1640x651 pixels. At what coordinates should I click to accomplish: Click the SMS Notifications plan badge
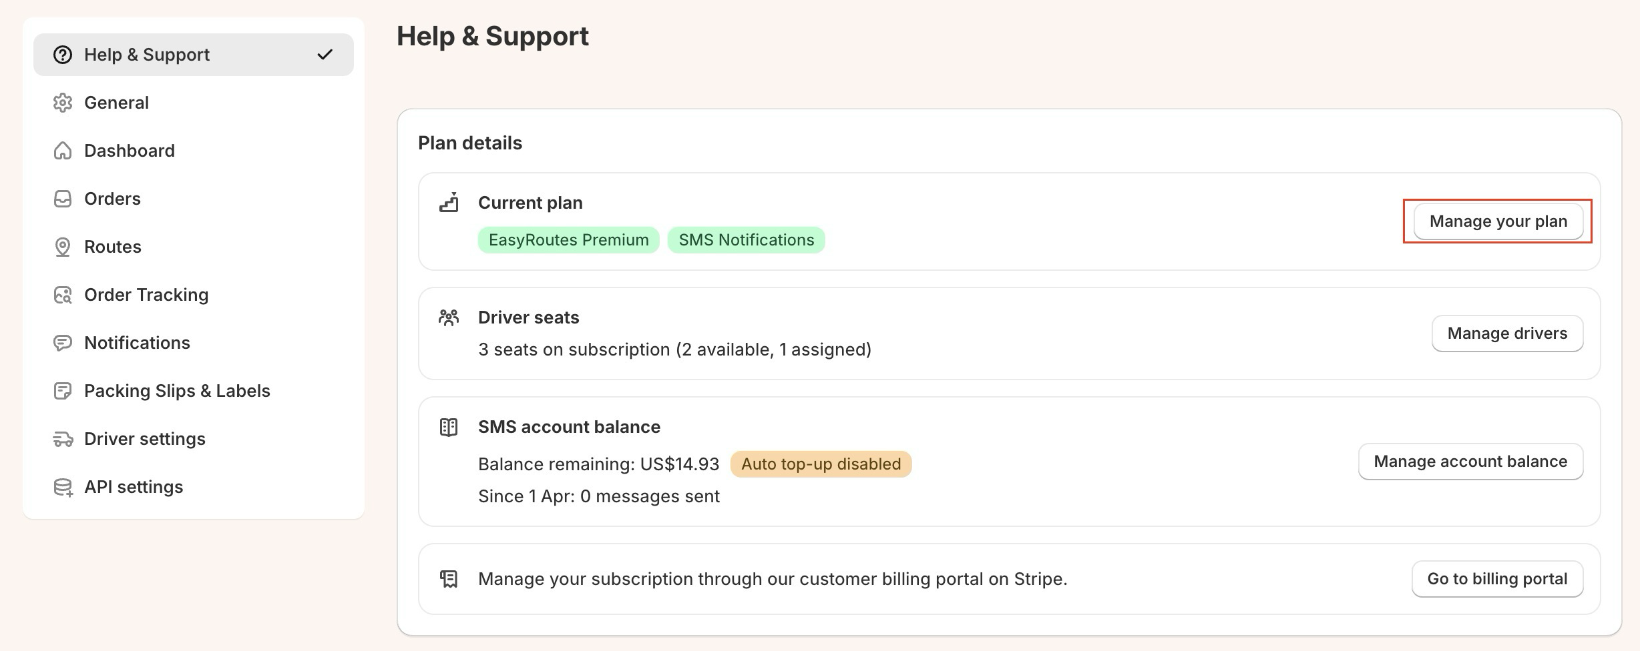point(746,240)
